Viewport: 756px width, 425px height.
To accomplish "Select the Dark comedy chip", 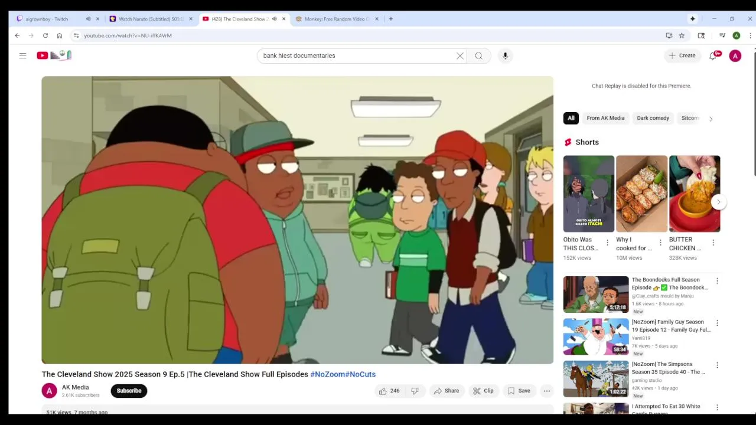I will coord(653,118).
